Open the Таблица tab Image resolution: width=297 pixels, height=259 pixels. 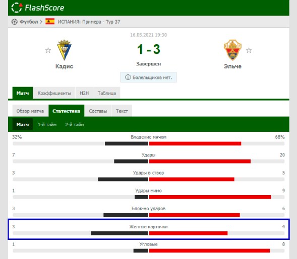(106, 93)
